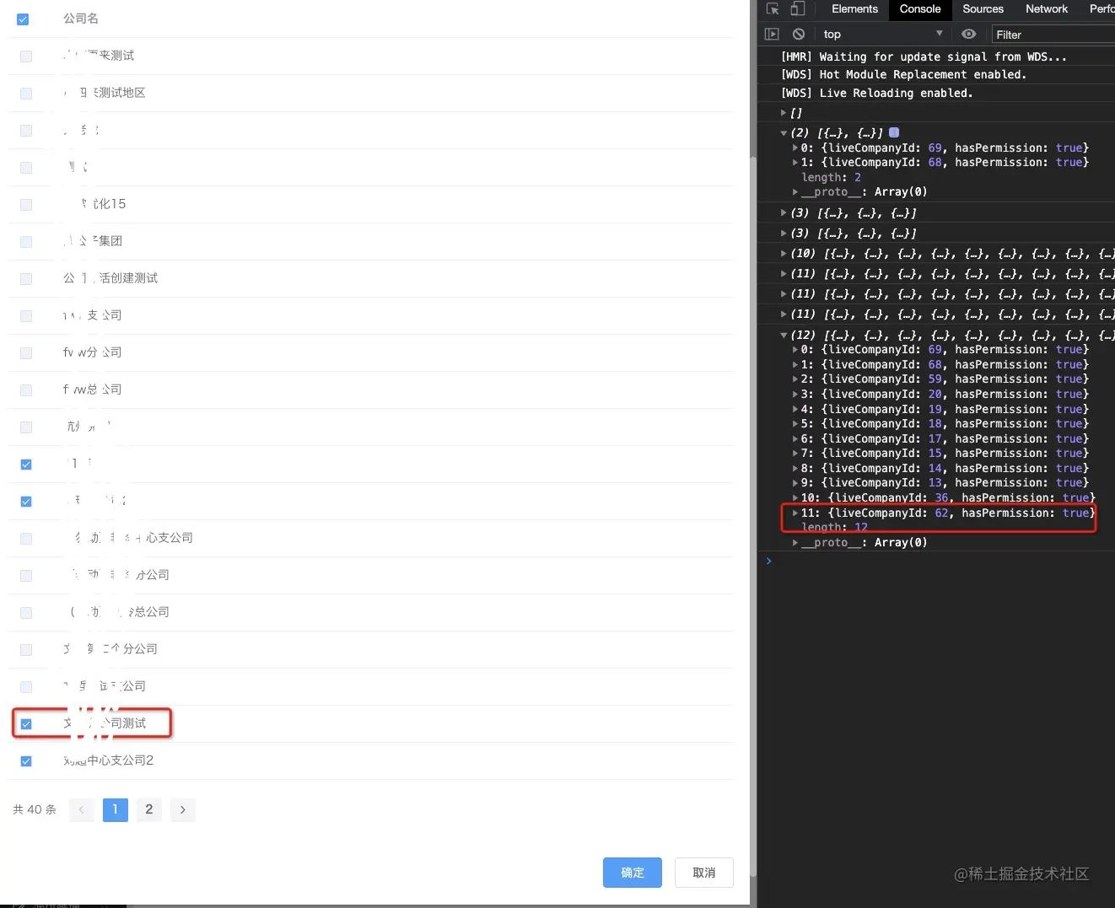Expand the empty [] array log
Image resolution: width=1115 pixels, height=908 pixels.
[x=784, y=112]
